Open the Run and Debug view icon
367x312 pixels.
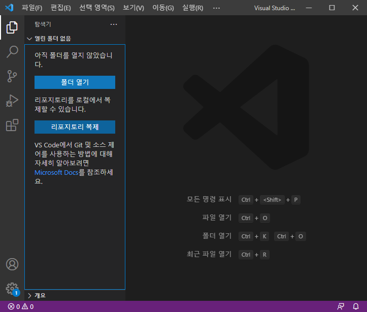pyautogui.click(x=12, y=101)
